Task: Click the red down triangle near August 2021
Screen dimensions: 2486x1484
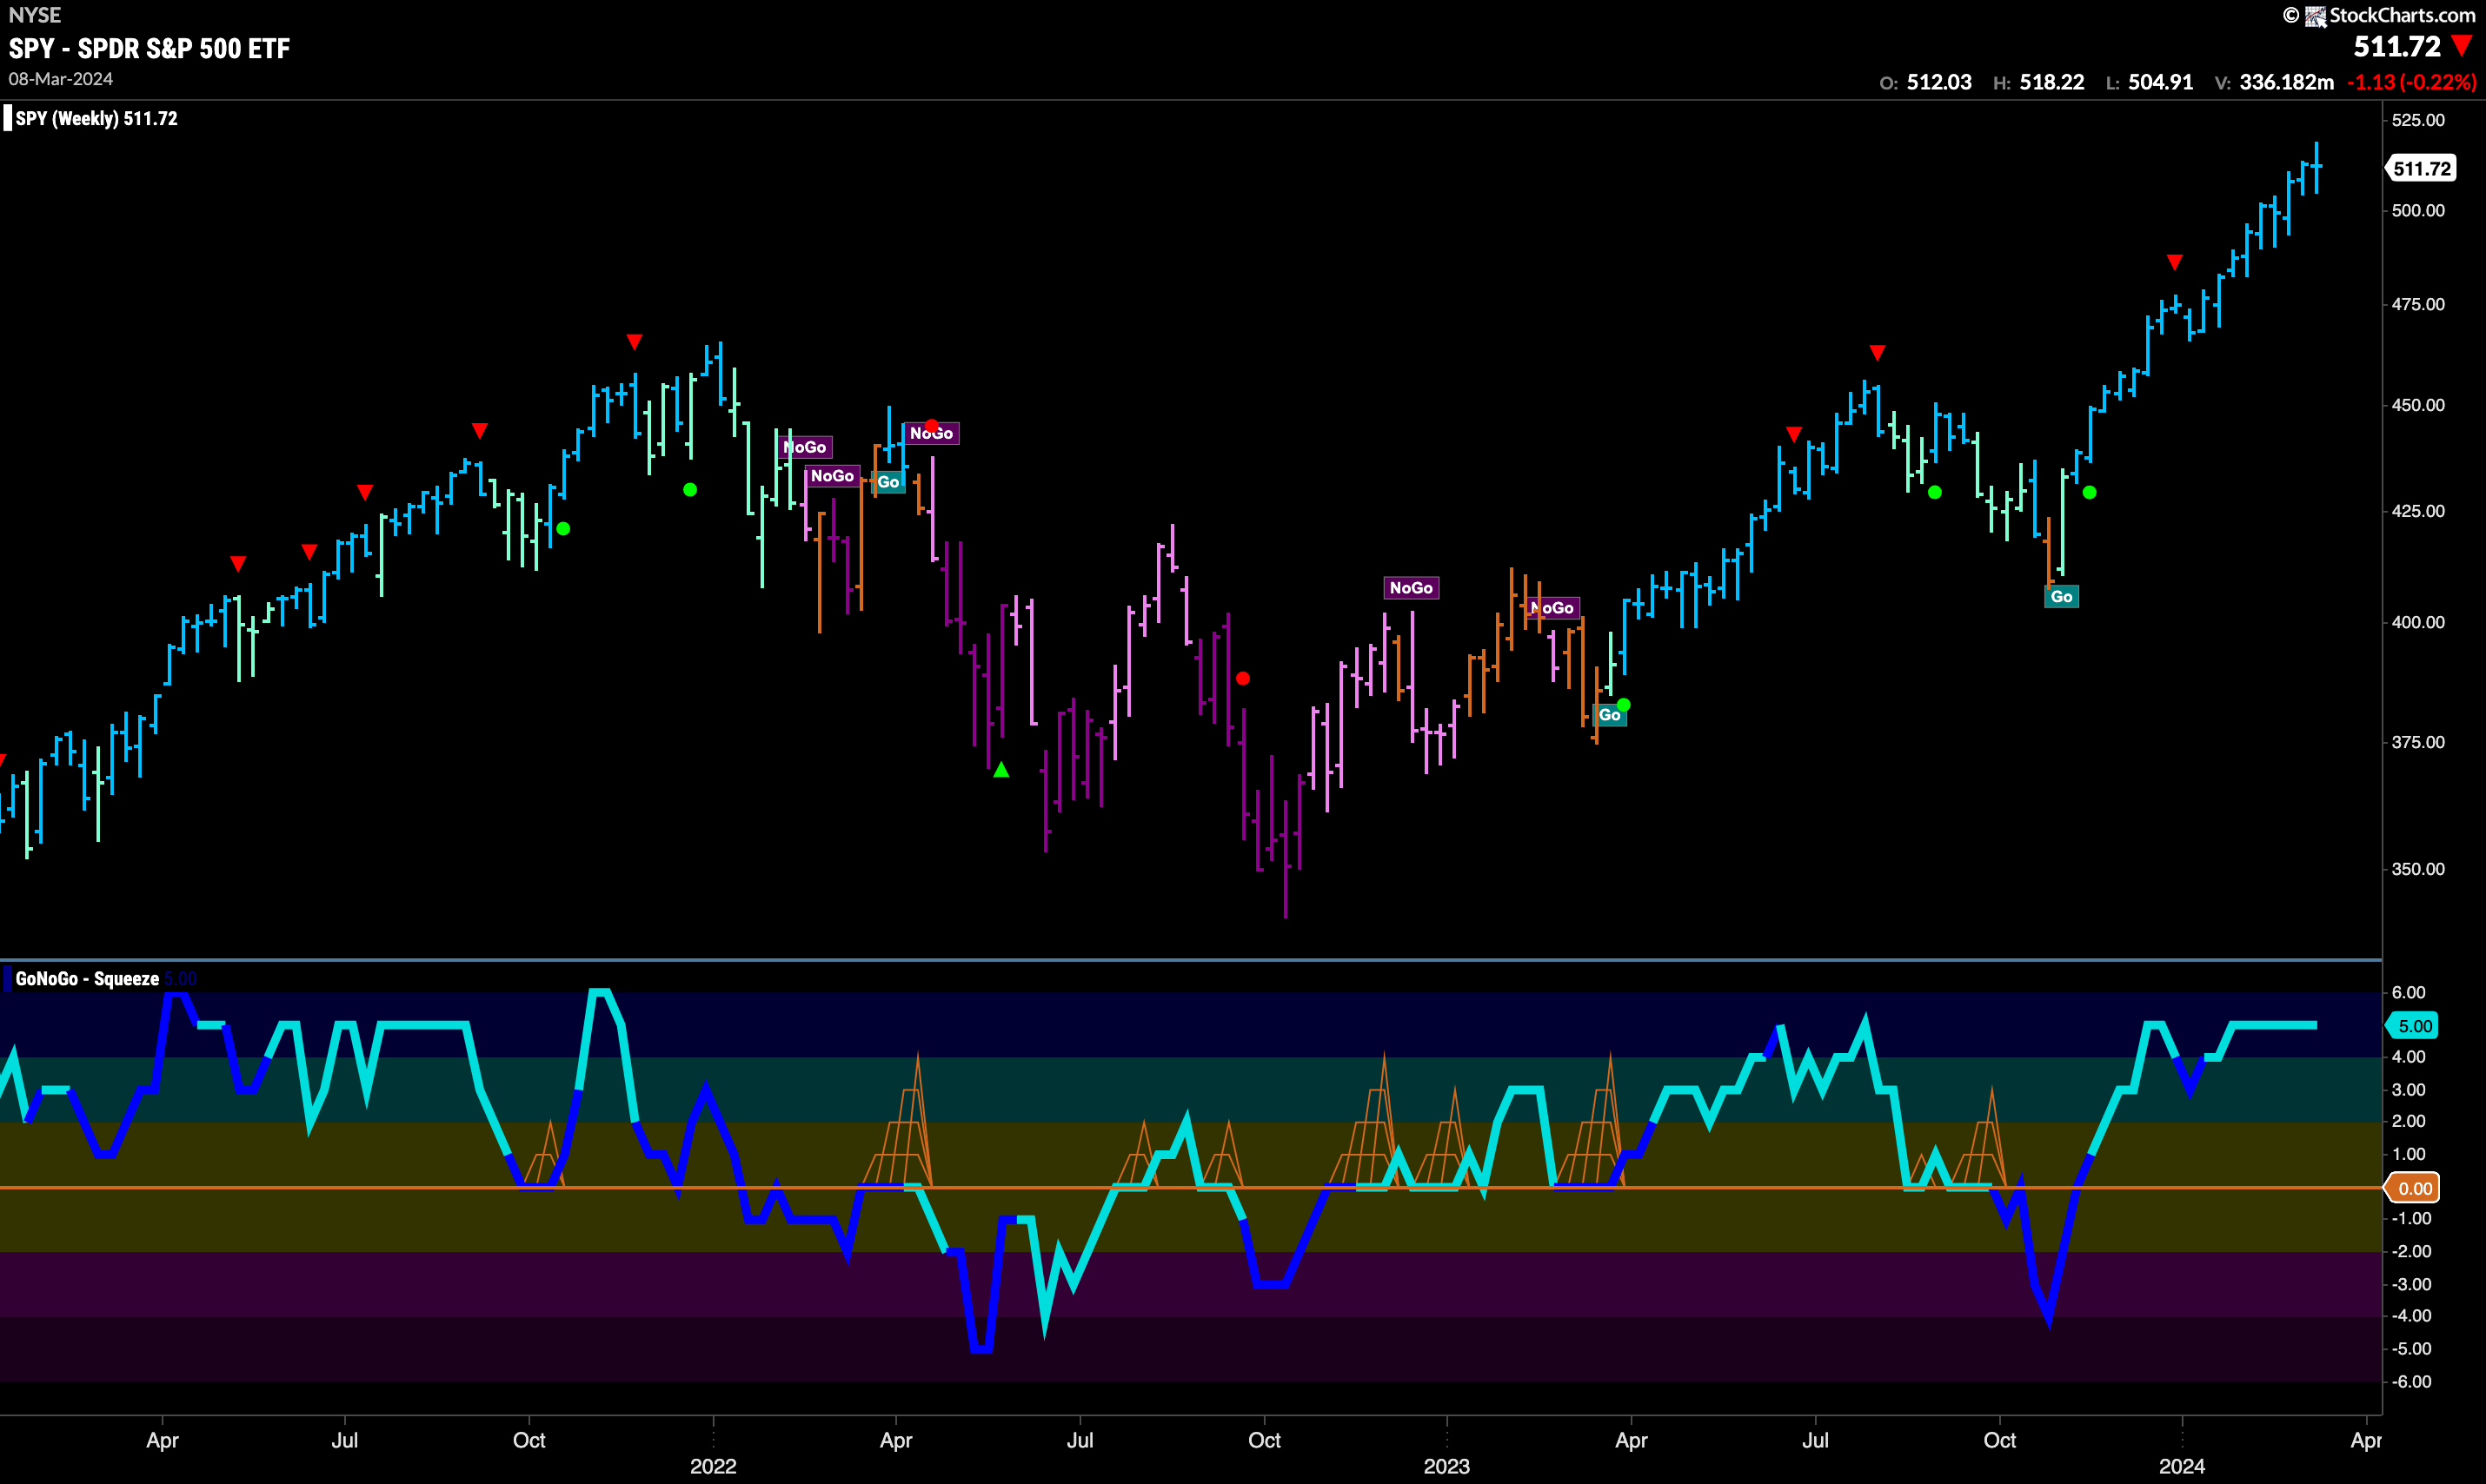Action: (480, 431)
